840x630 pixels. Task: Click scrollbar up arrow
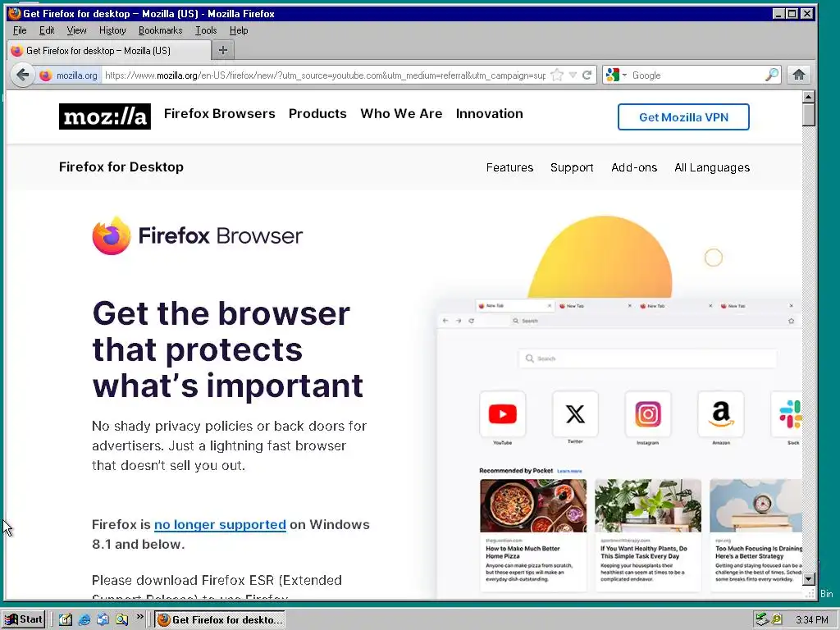click(808, 97)
